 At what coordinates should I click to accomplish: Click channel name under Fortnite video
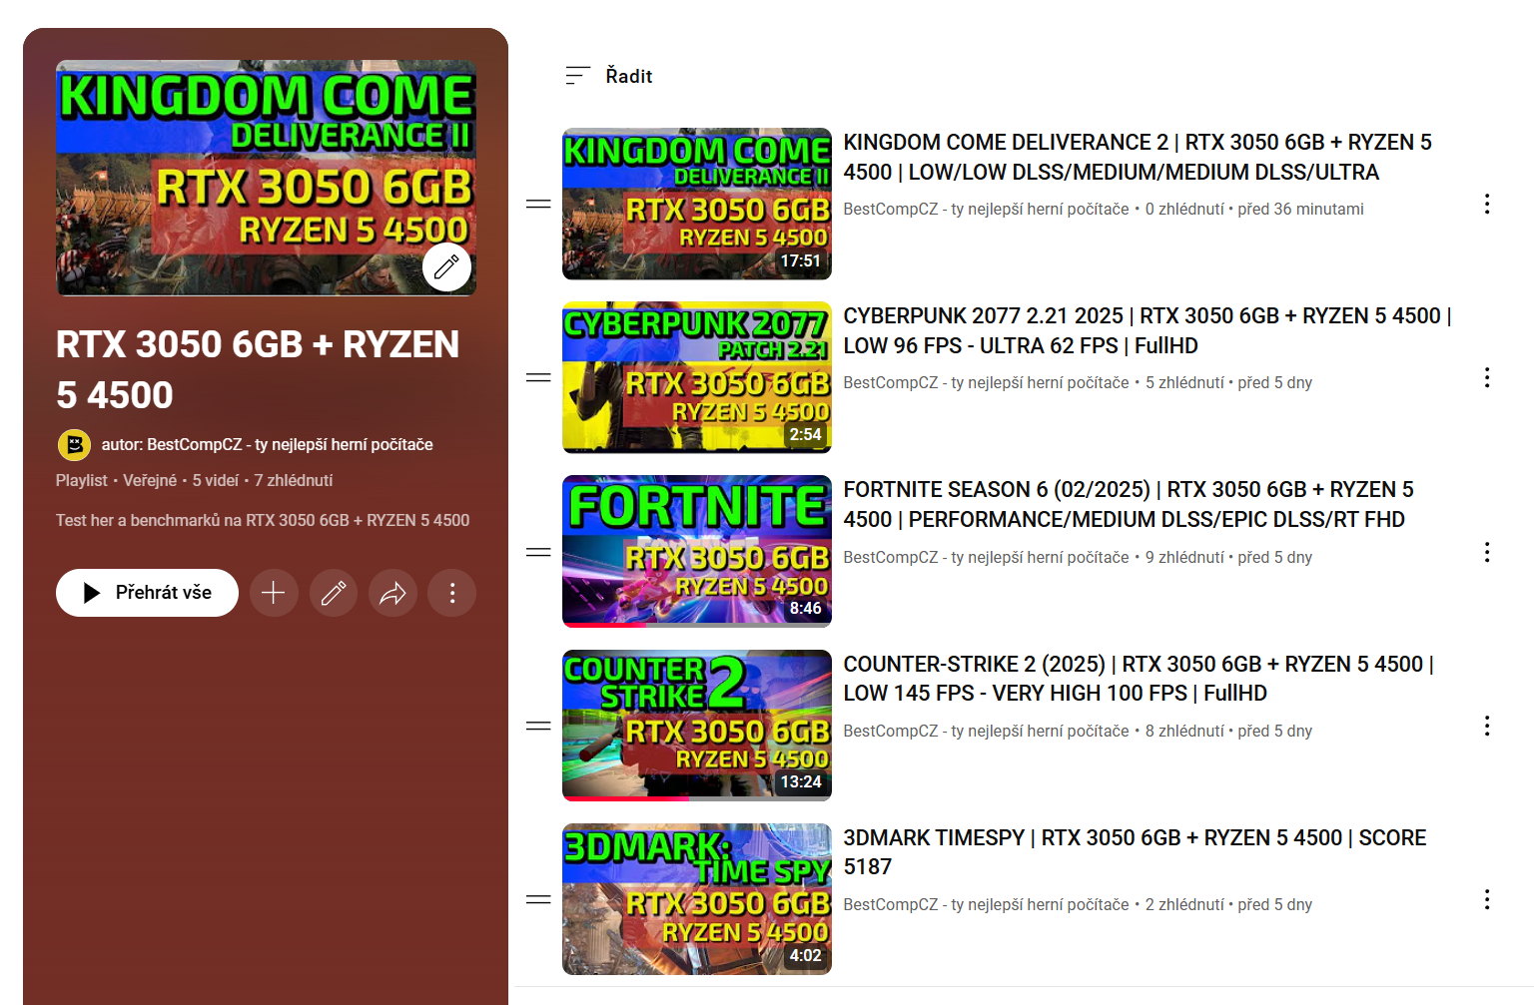point(987,557)
